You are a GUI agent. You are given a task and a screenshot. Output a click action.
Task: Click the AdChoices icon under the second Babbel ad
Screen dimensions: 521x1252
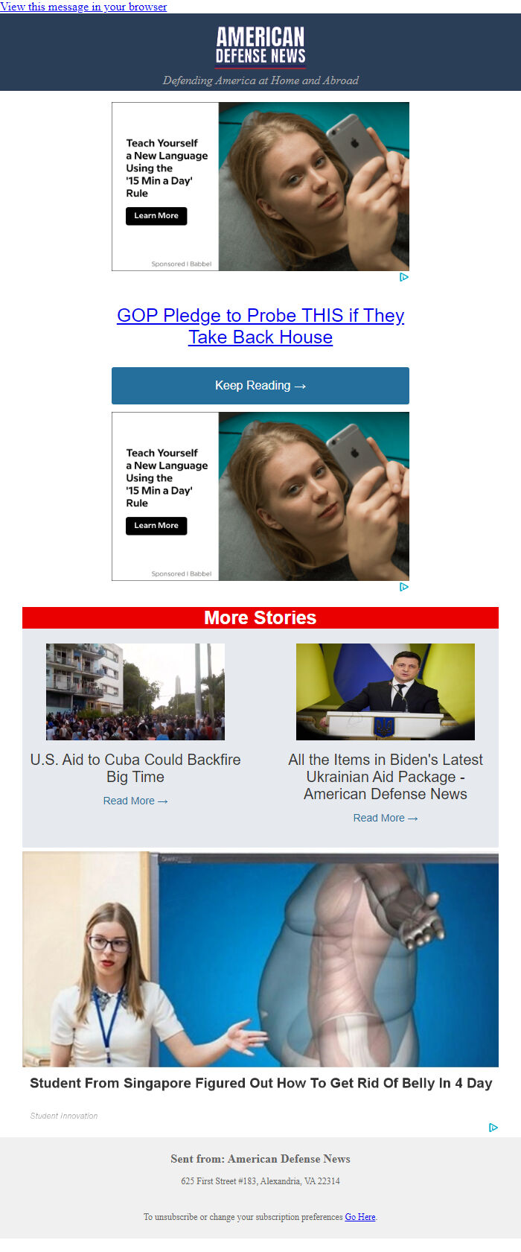[x=404, y=587]
